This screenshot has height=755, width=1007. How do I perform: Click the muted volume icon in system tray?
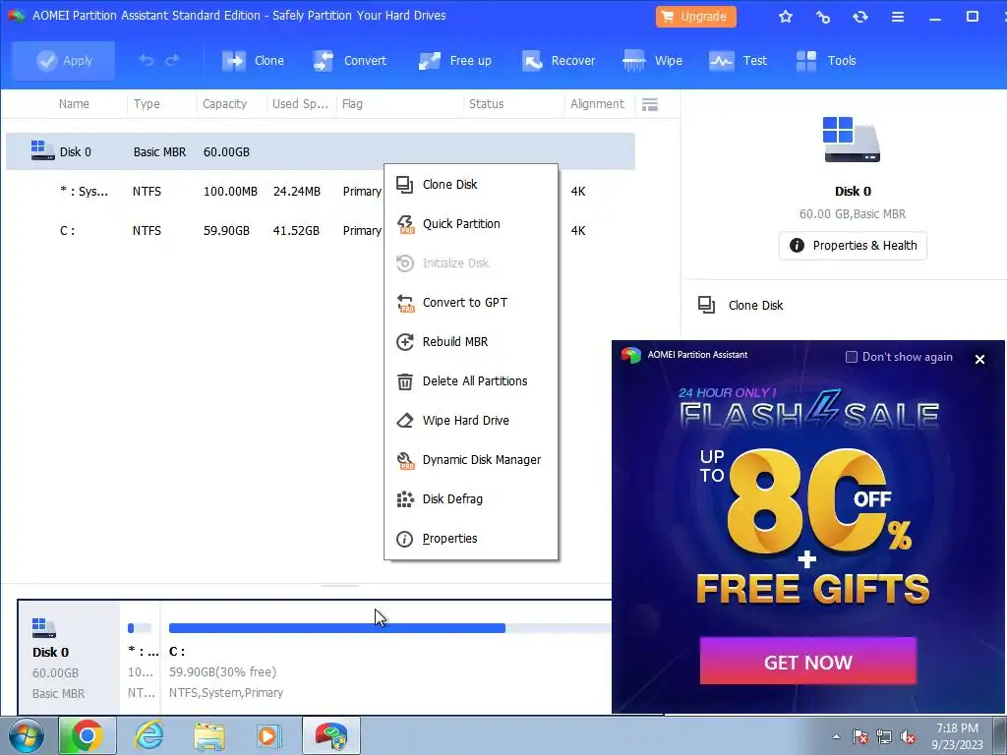(908, 737)
